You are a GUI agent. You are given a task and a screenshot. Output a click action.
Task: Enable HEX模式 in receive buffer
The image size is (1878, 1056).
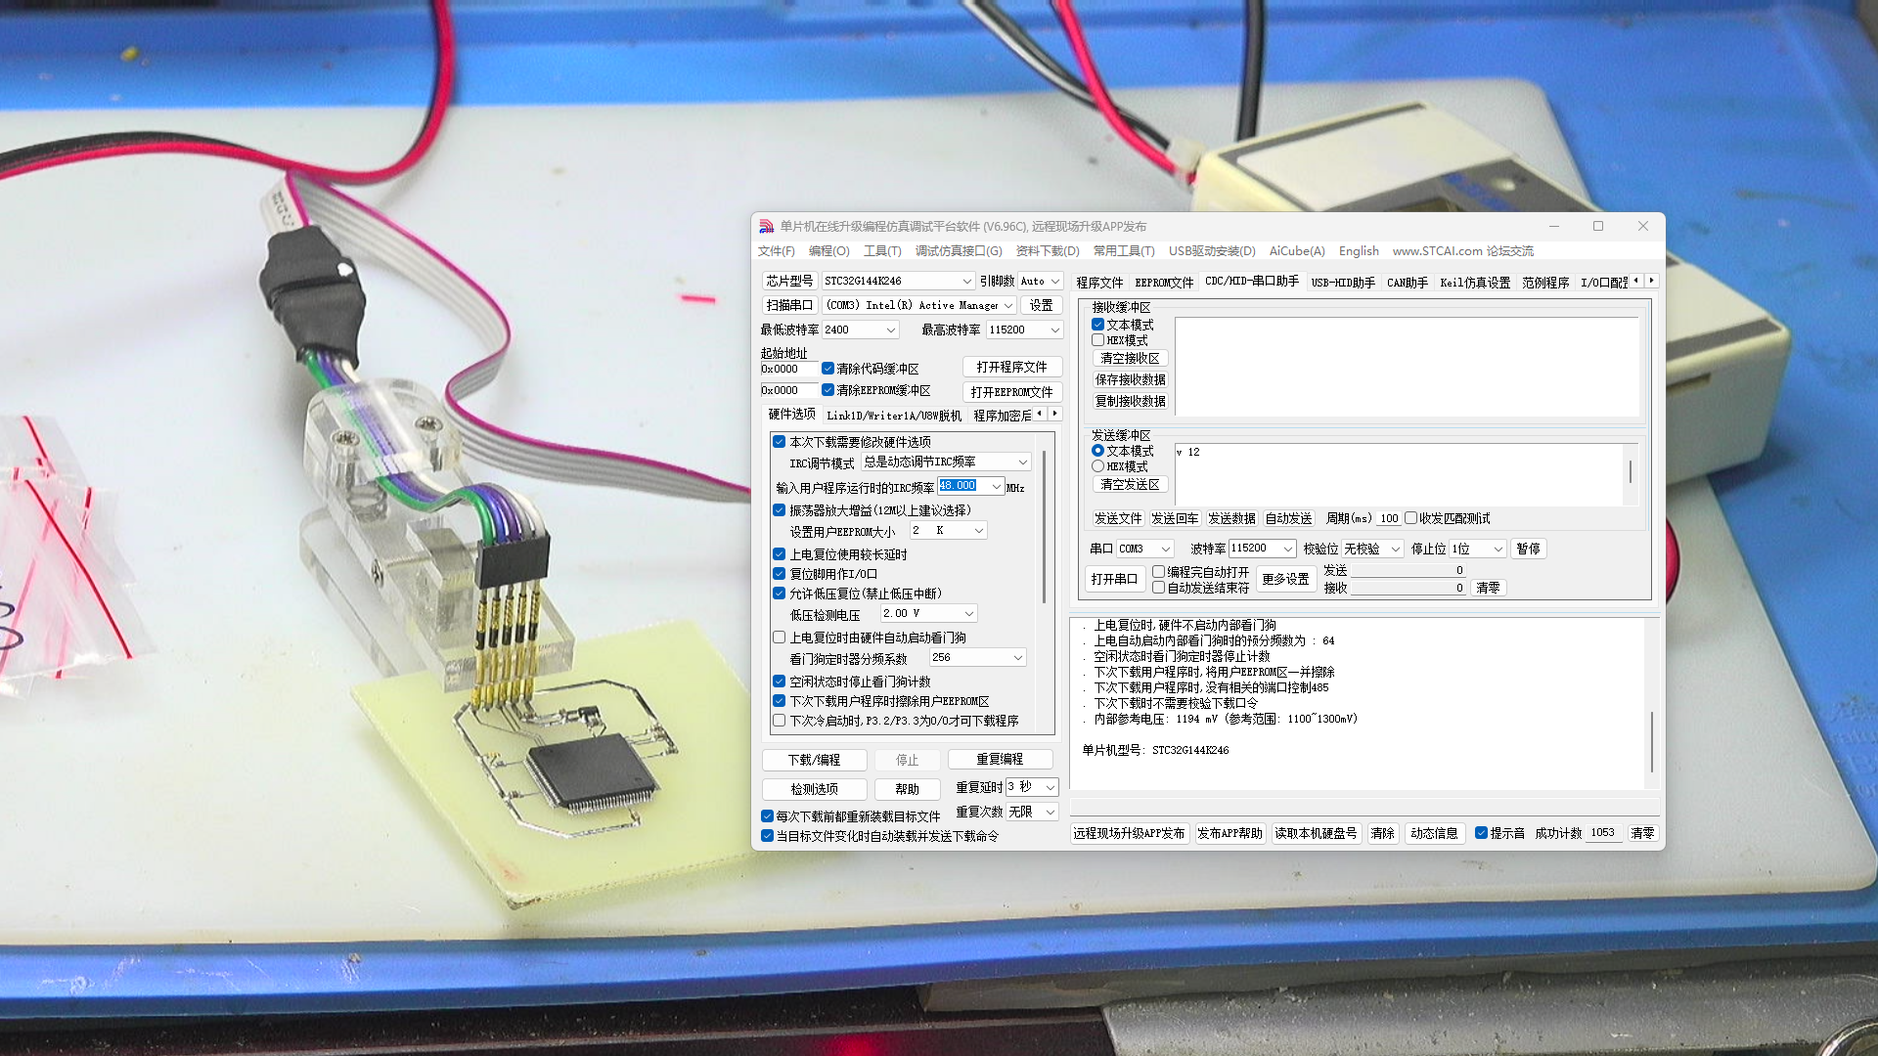click(x=1097, y=340)
